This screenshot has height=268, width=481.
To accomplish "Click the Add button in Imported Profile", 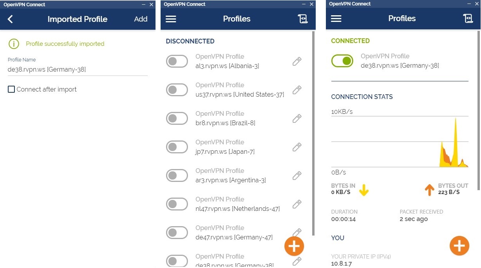I will (x=141, y=19).
